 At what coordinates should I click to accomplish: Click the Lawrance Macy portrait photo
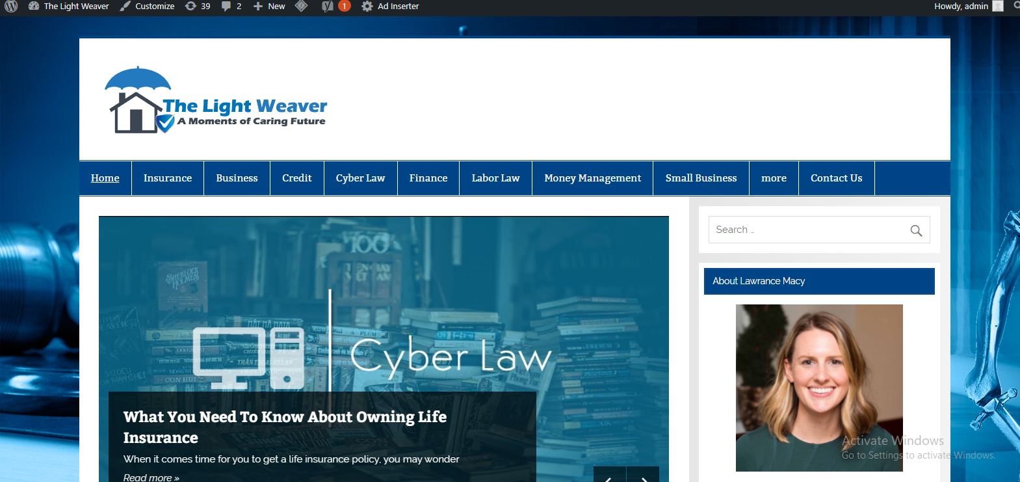click(819, 388)
